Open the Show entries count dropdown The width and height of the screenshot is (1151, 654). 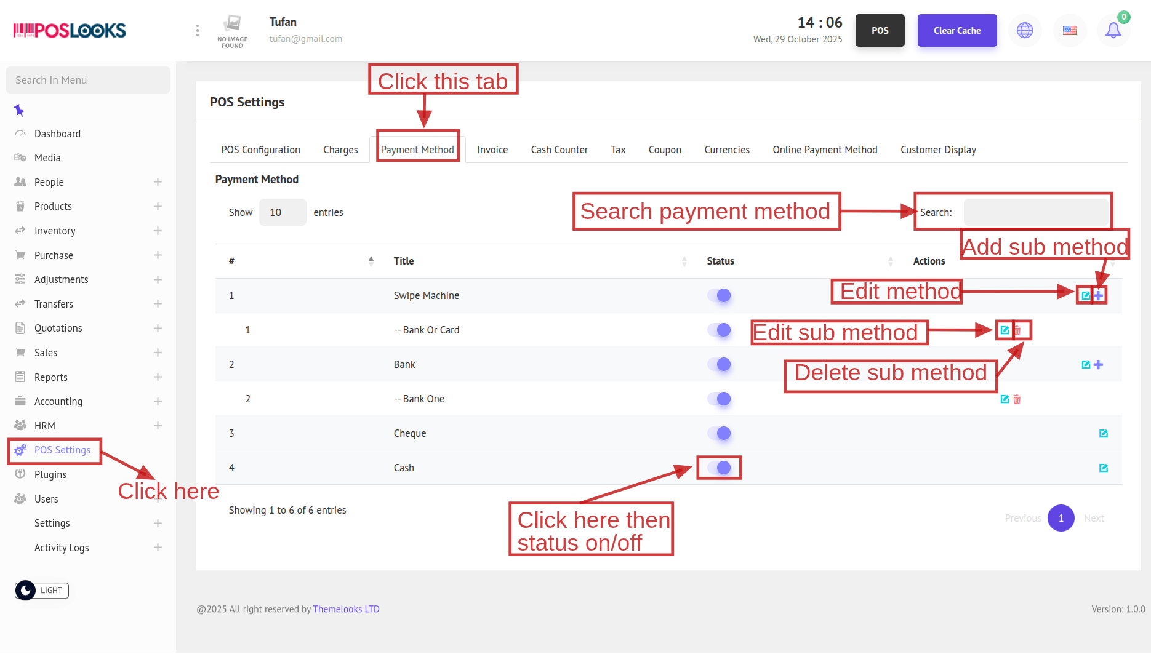tap(282, 212)
